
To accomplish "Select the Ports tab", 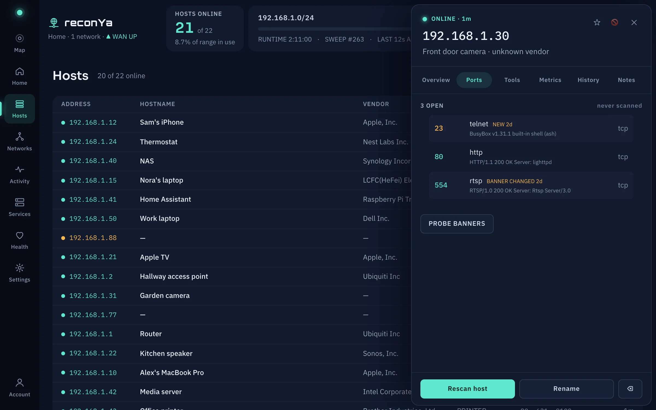I will (x=474, y=80).
